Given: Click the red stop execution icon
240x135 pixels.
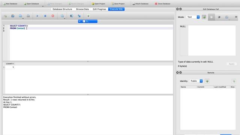Looking at the screenshot, I should coord(53,16).
